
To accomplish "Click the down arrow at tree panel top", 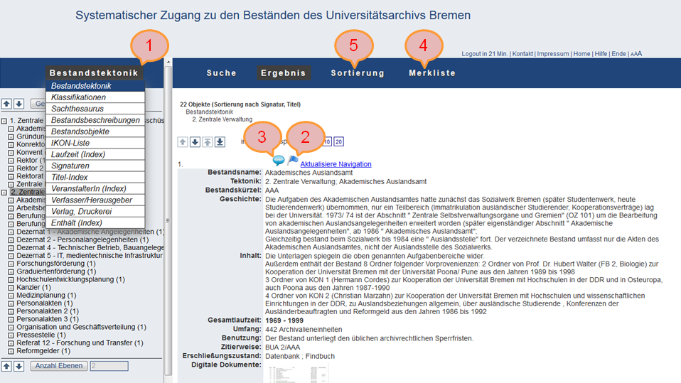I will (18, 104).
